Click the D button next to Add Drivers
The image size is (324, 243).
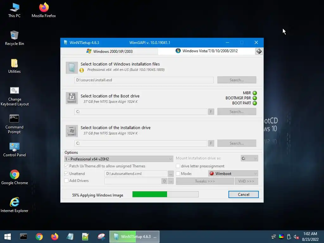(165, 181)
